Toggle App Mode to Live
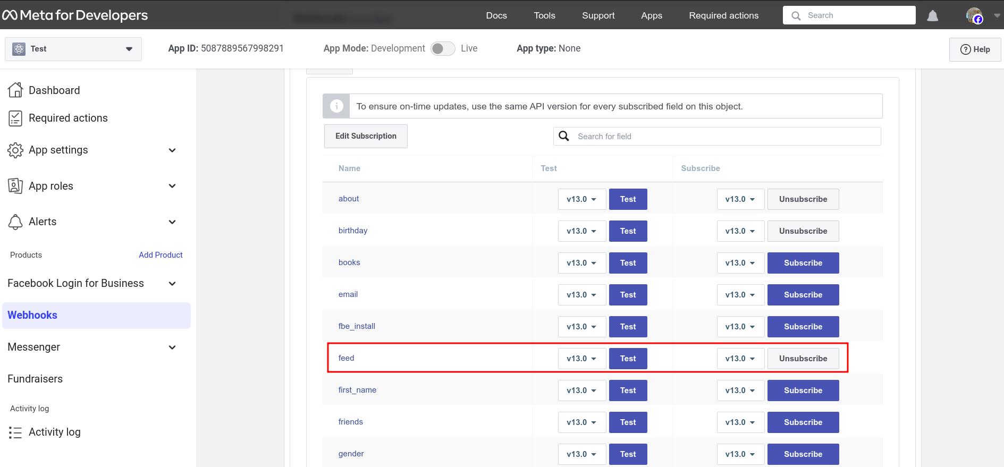The height and width of the screenshot is (467, 1004). 443,48
